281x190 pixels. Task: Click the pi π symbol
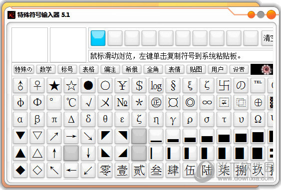54,120
